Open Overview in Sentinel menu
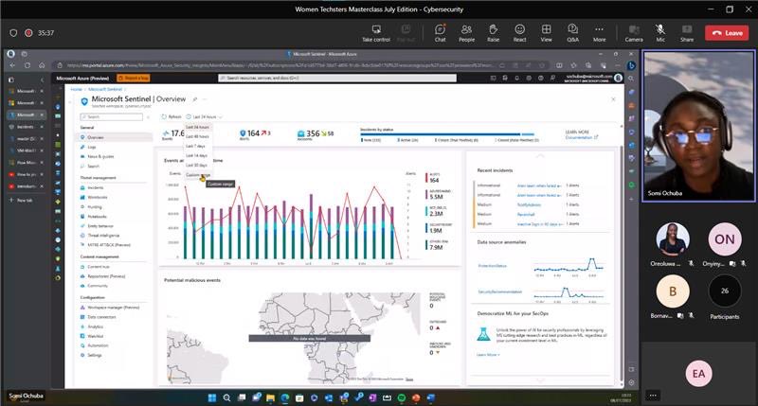This screenshot has height=406, width=758. [116, 137]
